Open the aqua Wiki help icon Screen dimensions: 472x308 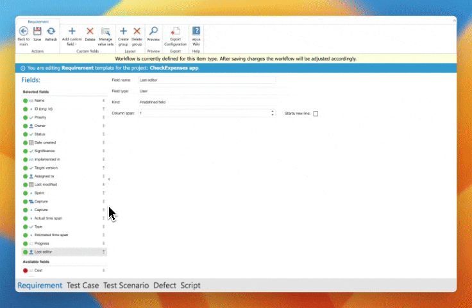point(196,31)
